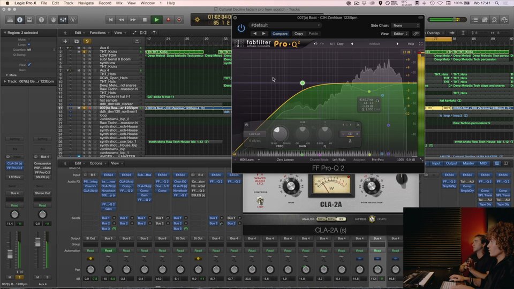The height and width of the screenshot is (289, 514).
Task: Click the Rewind transport button
Action: (x=122, y=20)
